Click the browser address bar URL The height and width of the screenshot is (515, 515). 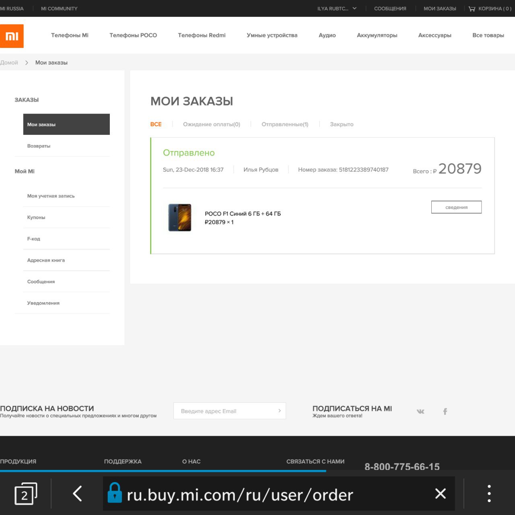pyautogui.click(x=240, y=495)
